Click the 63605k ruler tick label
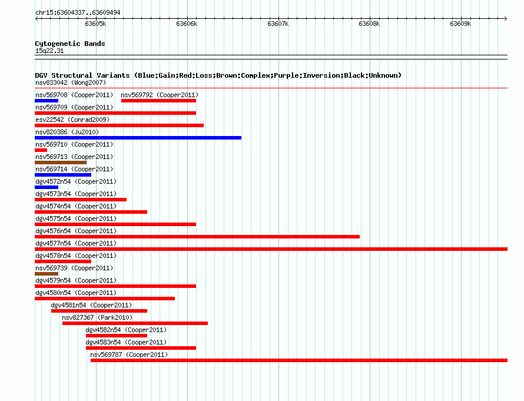The width and height of the screenshot is (524, 401). coord(95,24)
